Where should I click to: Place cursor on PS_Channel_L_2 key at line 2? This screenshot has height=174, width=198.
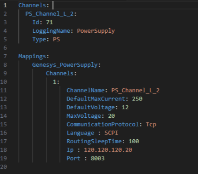(49, 14)
